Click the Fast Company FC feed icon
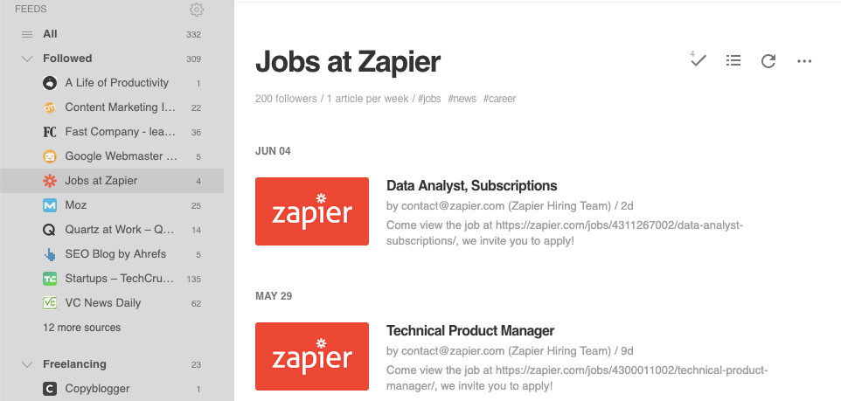 coord(50,132)
